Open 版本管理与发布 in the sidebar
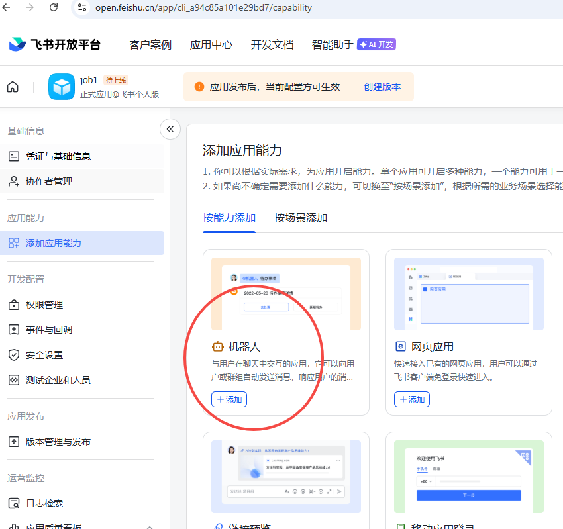The width and height of the screenshot is (563, 529). coord(82,442)
